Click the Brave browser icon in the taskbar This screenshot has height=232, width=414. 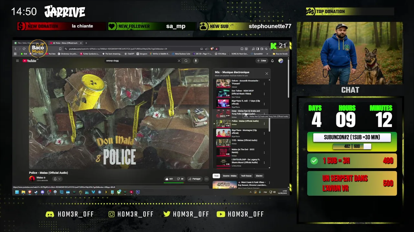tap(29, 192)
